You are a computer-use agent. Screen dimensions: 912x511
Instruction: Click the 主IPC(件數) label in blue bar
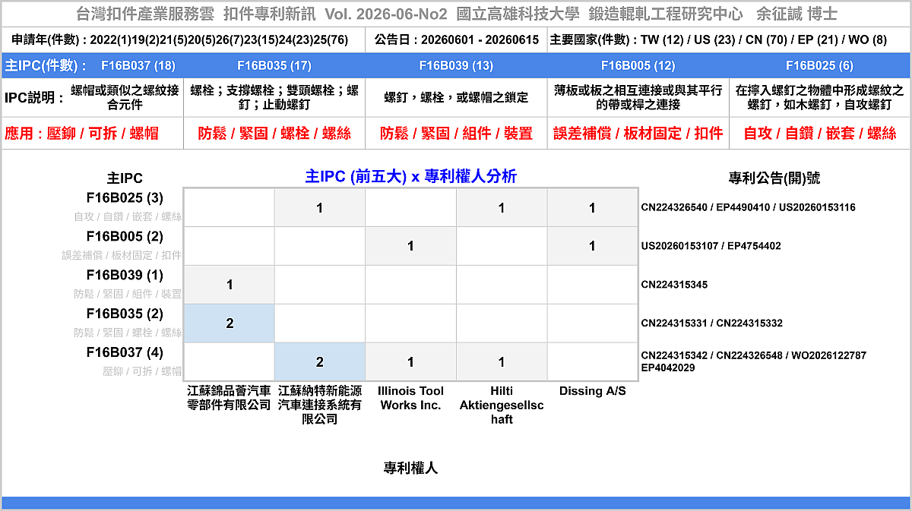click(46, 66)
